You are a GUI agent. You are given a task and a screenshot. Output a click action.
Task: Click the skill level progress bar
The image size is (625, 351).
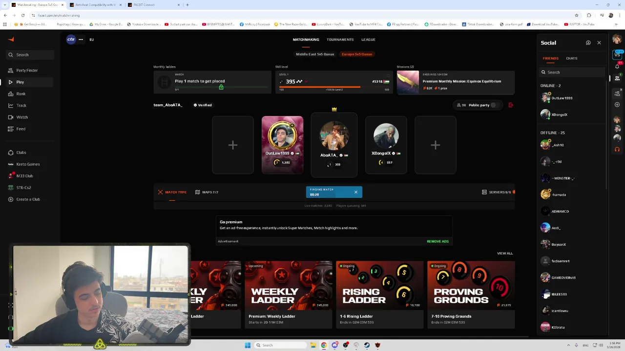334,87
